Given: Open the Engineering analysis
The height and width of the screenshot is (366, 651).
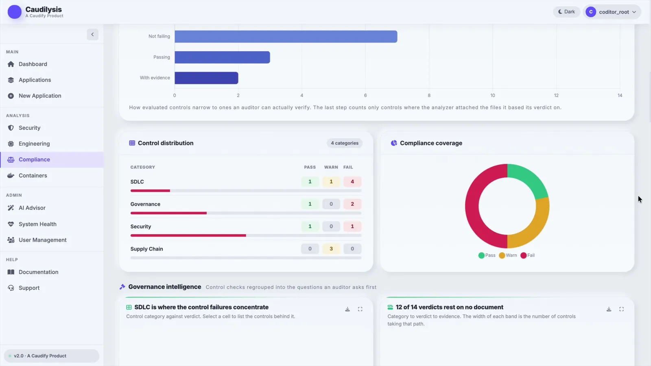Looking at the screenshot, I should (52, 144).
